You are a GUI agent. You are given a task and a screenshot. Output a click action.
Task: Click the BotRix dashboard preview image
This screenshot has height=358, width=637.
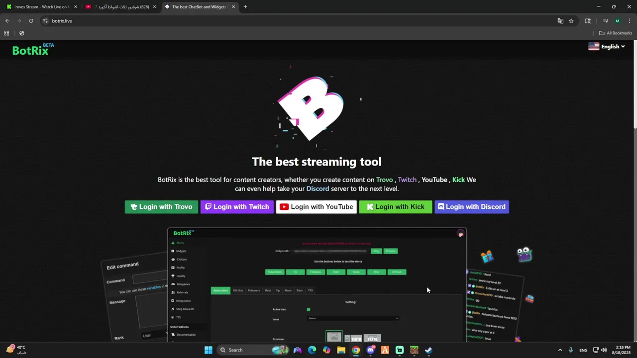click(317, 285)
